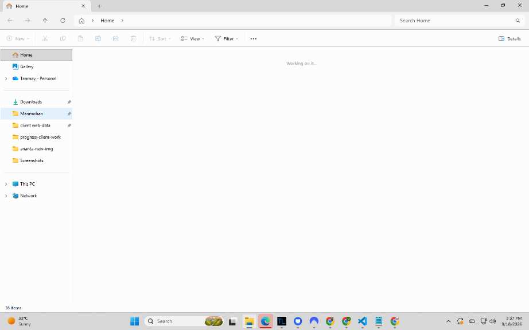Open Visual Studio Code from taskbar
Screen dimensions: 529x330
tap(363, 321)
